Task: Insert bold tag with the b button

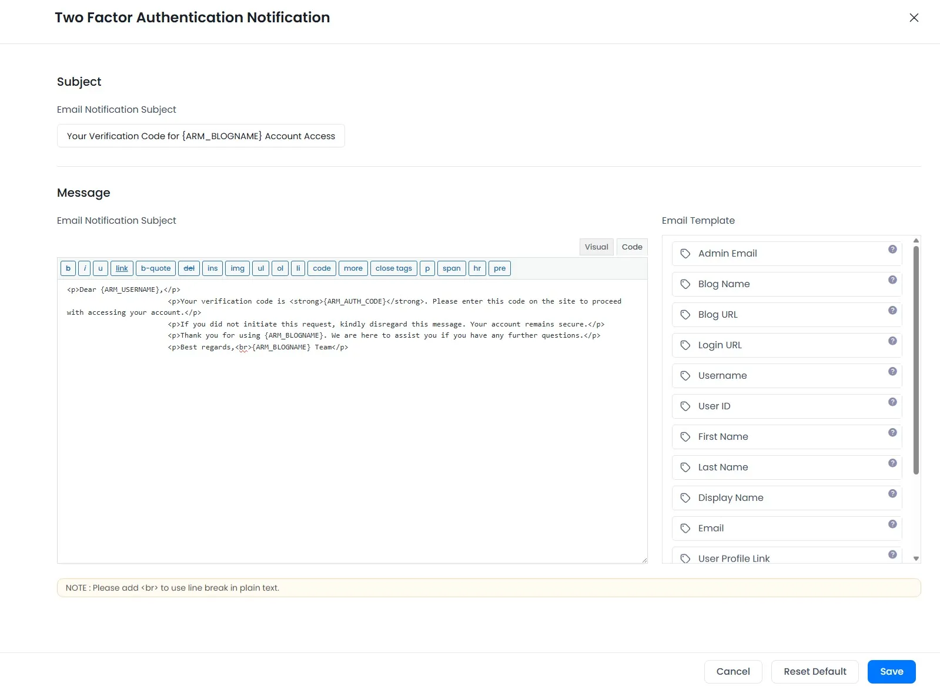Action: click(68, 268)
